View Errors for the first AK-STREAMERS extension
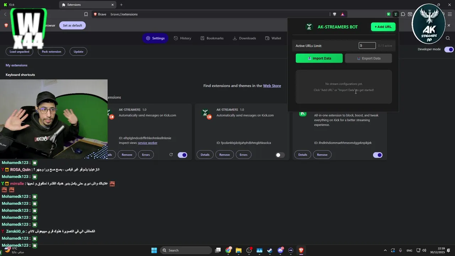 (146, 155)
